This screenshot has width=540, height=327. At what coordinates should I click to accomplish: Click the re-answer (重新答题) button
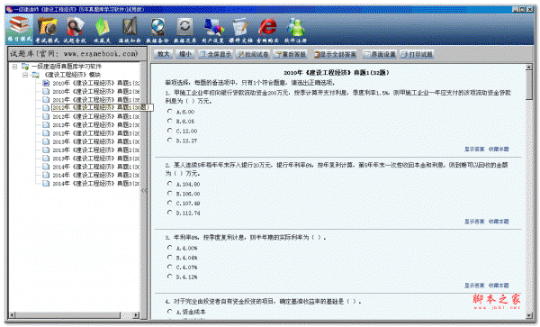click(x=291, y=54)
